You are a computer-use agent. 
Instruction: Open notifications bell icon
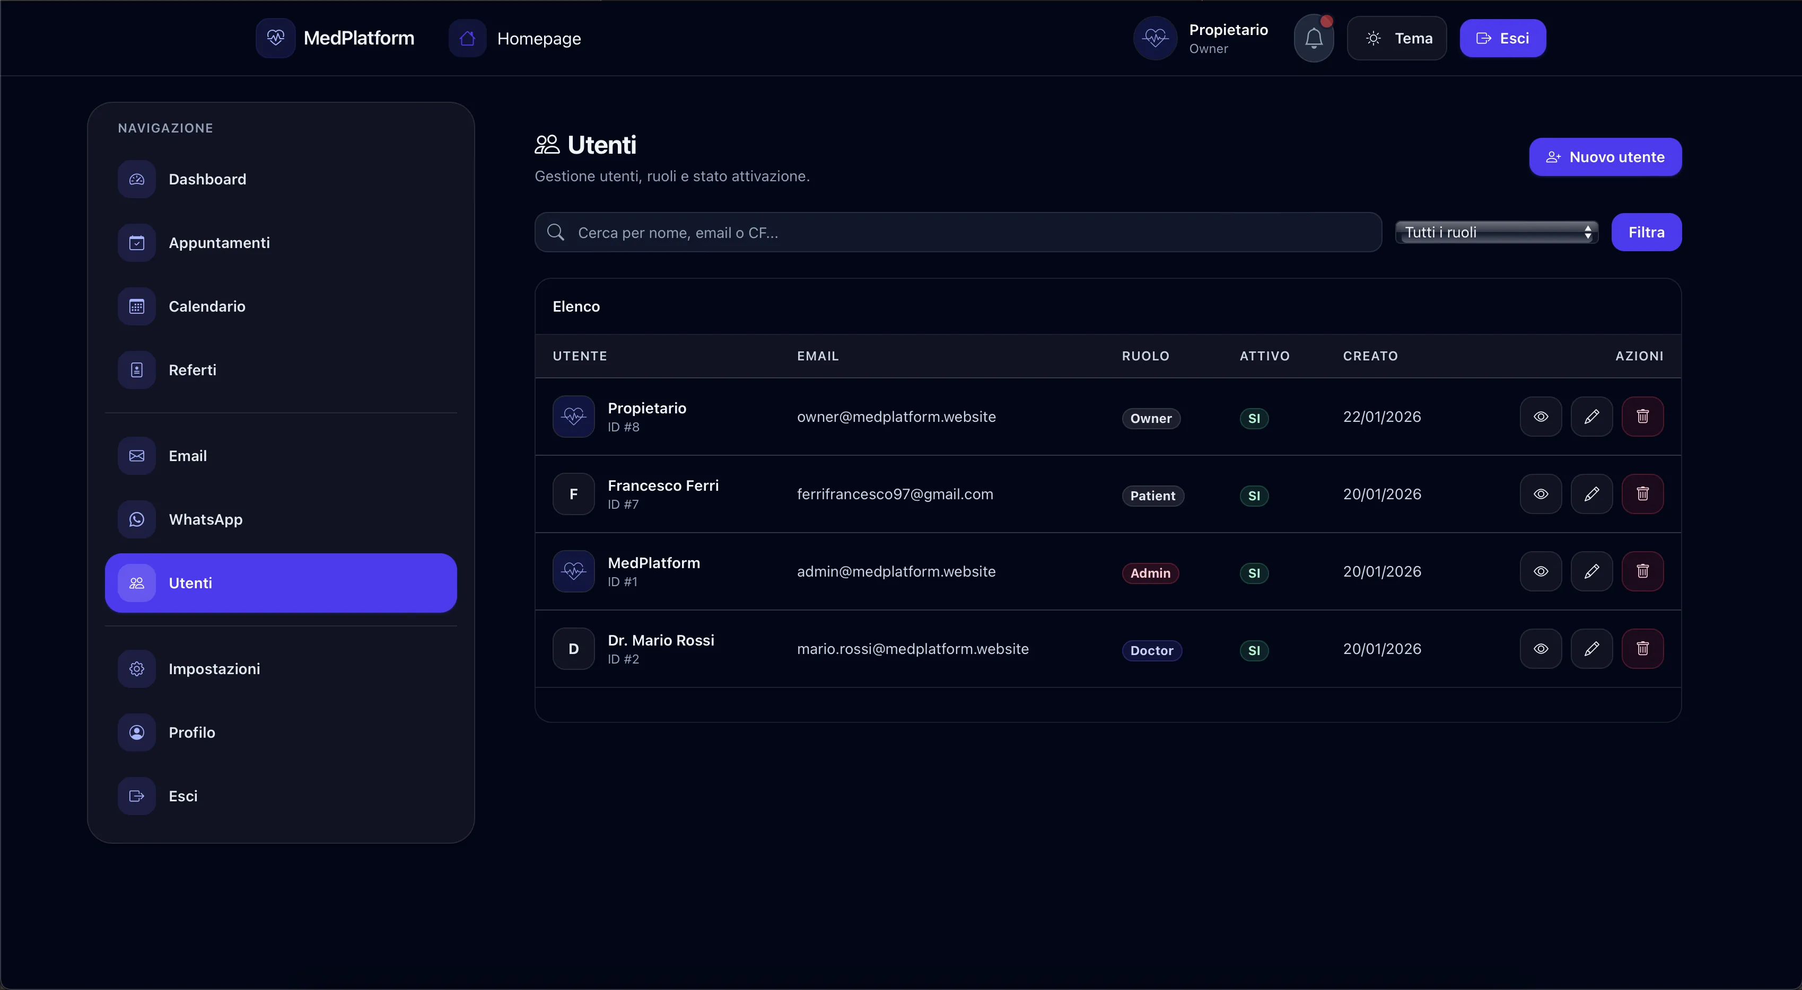pos(1314,39)
